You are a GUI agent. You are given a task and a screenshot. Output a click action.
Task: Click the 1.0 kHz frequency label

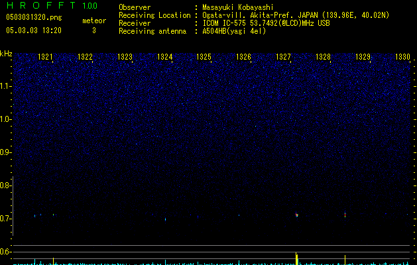(x=5, y=119)
